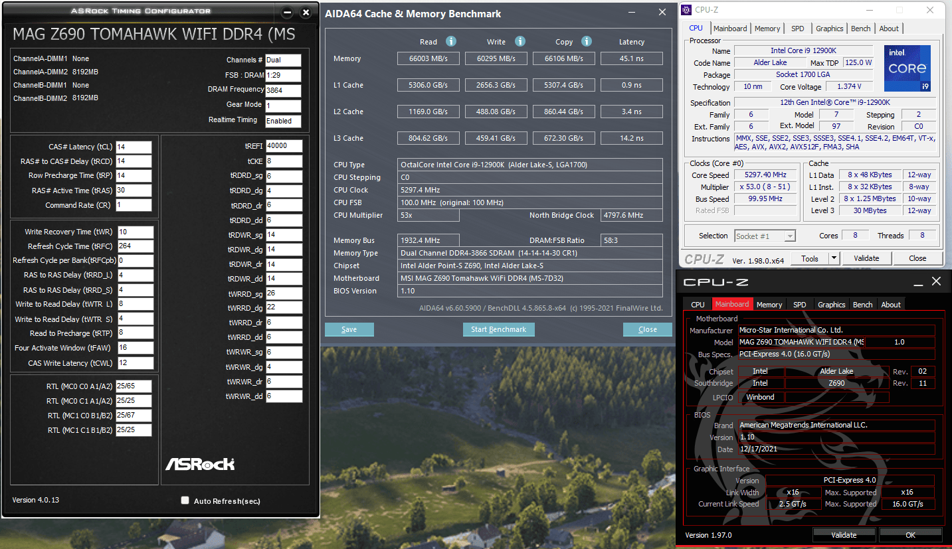Switch to the Graphics tab in lower CPU-Z

point(831,304)
